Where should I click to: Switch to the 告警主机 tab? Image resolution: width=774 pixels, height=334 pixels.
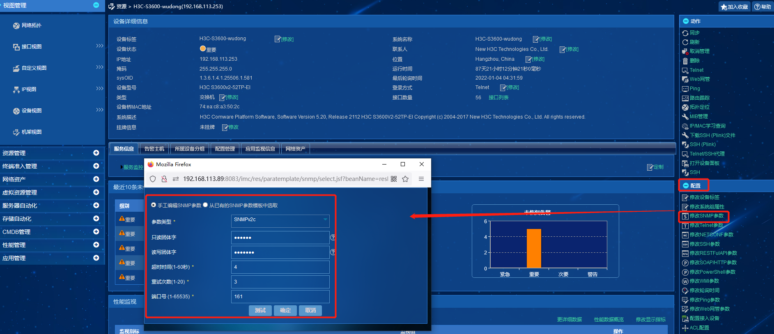[154, 149]
